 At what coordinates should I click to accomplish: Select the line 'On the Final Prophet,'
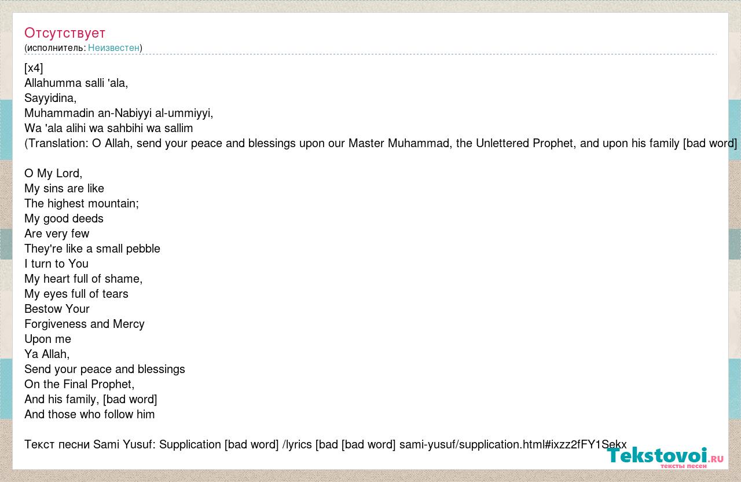pyautogui.click(x=79, y=384)
